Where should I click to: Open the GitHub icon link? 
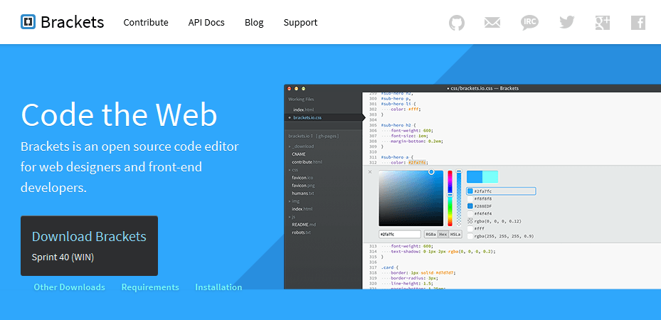pyautogui.click(x=457, y=23)
